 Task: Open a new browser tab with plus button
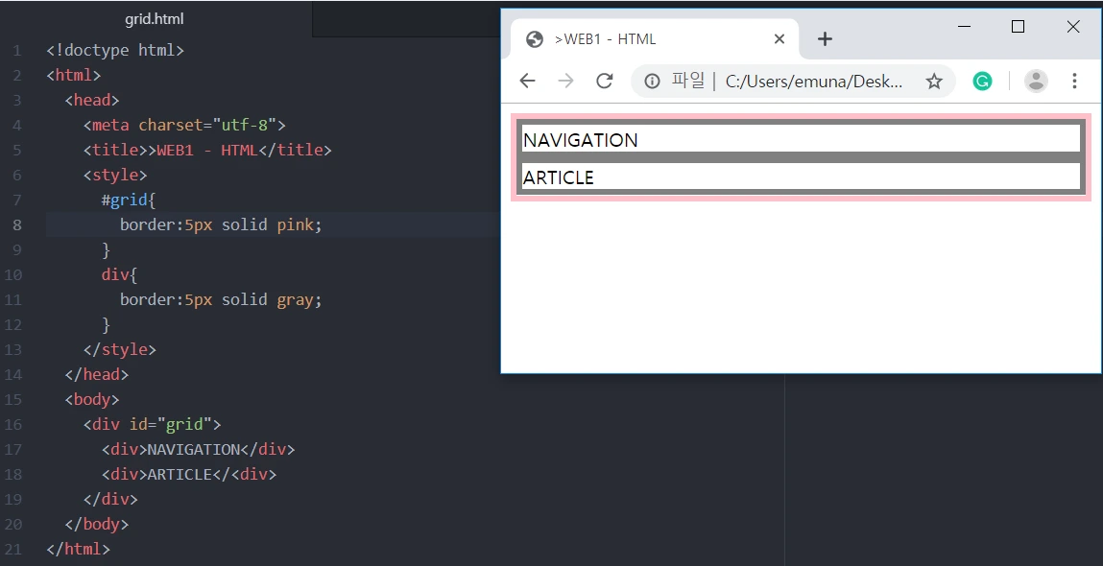tap(825, 39)
